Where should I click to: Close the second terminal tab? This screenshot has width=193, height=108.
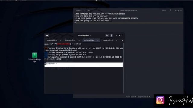pyautogui.click(x=79, y=40)
